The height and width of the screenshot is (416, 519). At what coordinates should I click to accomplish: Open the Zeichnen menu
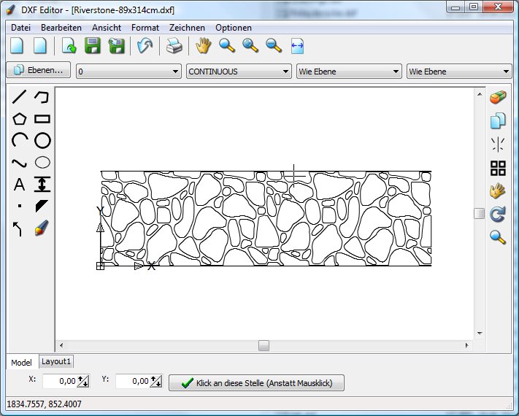187,27
